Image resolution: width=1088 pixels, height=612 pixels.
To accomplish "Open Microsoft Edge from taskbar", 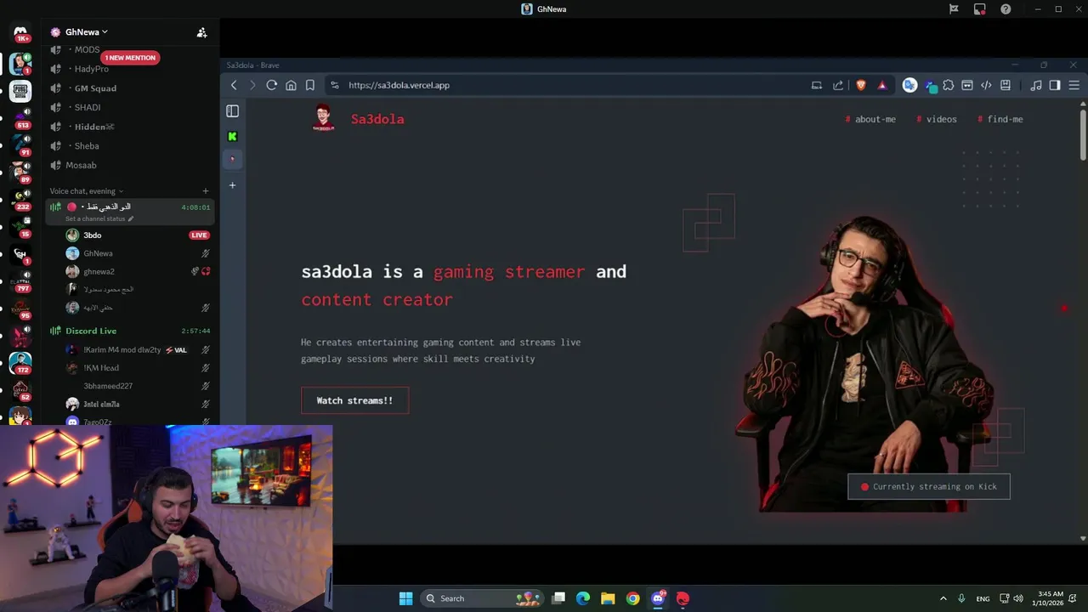I will click(x=583, y=598).
